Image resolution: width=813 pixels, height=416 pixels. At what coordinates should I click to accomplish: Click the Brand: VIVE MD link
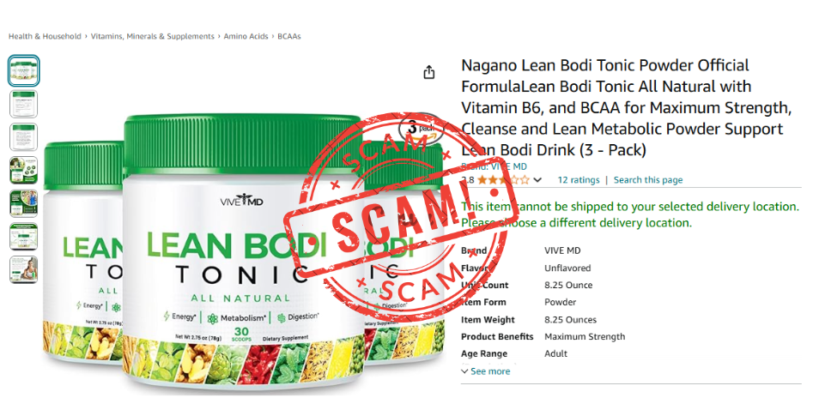pos(494,166)
